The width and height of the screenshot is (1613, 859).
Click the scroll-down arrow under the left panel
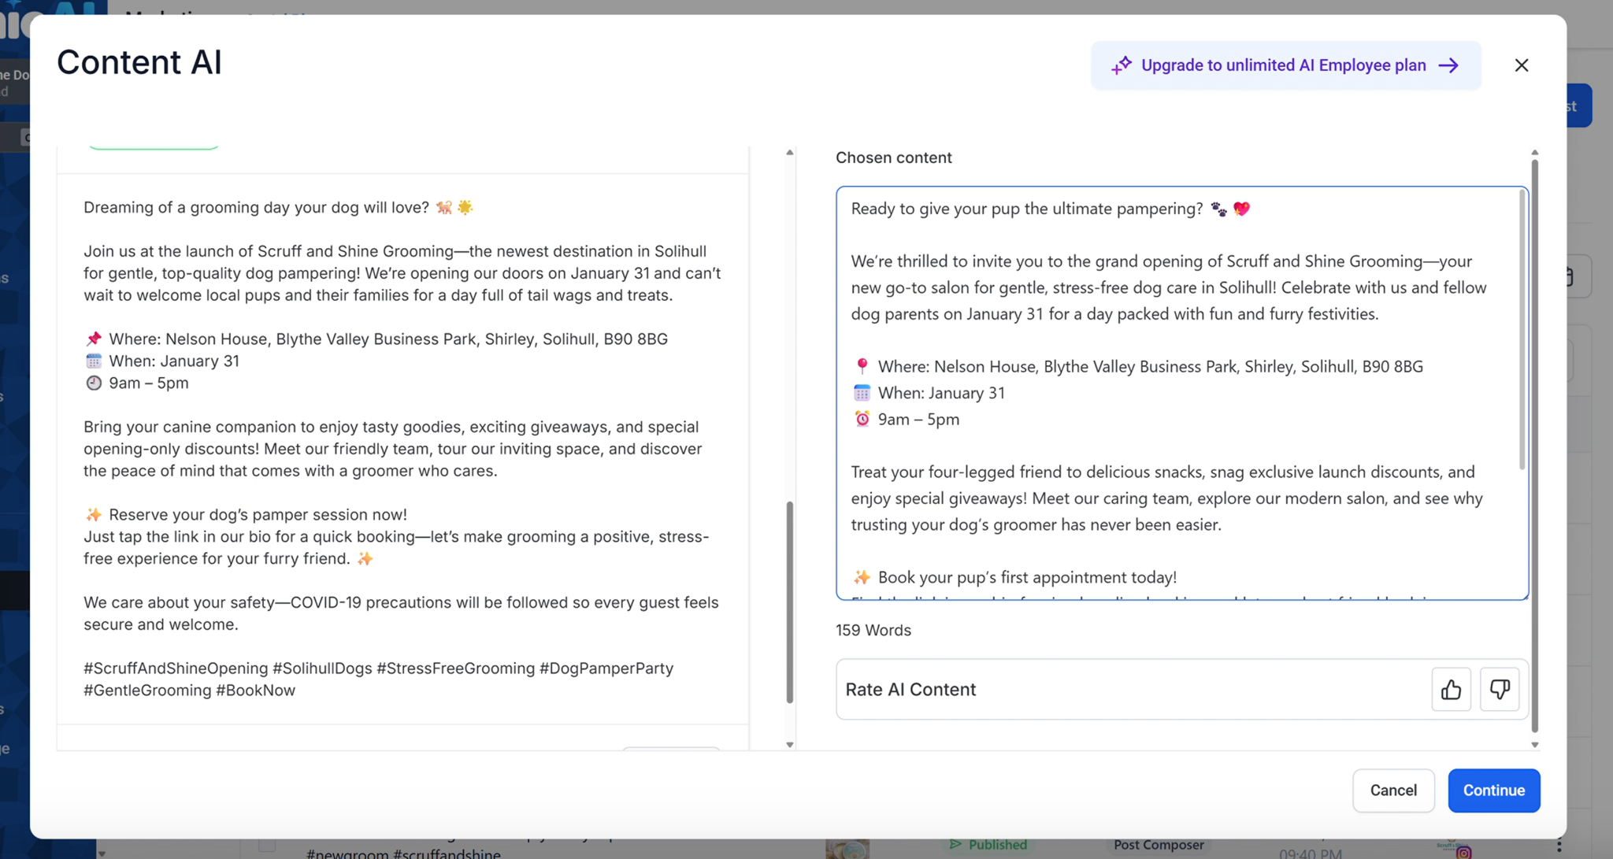pos(790,744)
